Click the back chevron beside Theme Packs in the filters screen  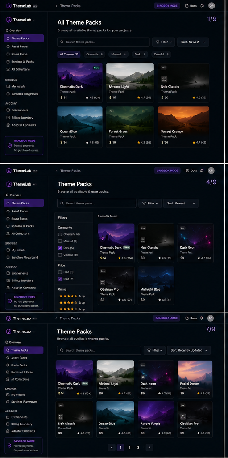56,170
